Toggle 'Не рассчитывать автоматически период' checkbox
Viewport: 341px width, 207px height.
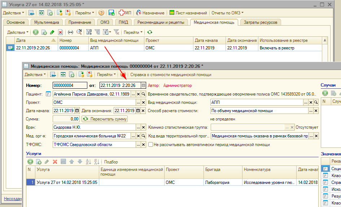point(151,145)
